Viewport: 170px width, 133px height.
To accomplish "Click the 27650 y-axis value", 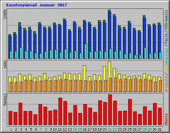I will [5, 14].
